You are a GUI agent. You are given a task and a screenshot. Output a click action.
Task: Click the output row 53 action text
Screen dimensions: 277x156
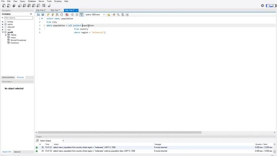click(x=94, y=151)
